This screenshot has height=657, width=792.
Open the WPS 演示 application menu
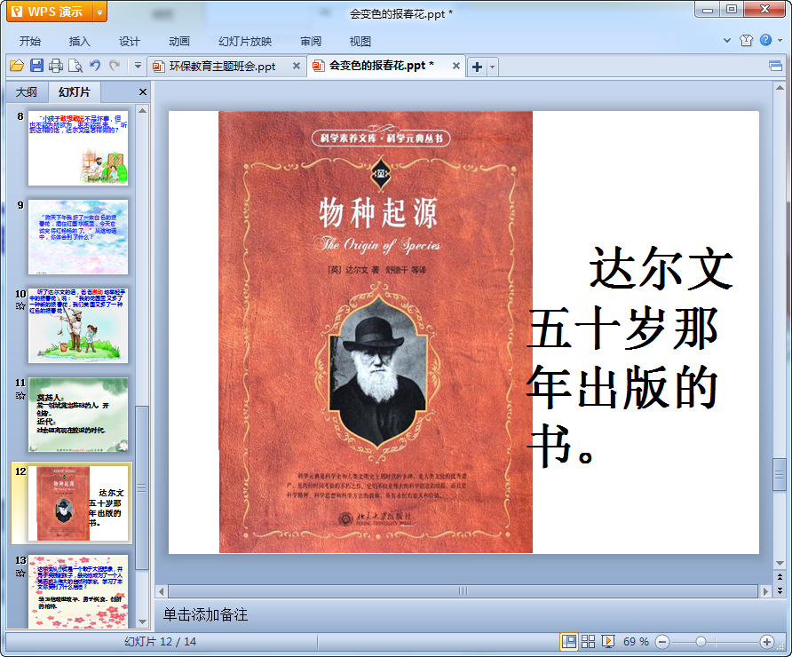pos(50,12)
